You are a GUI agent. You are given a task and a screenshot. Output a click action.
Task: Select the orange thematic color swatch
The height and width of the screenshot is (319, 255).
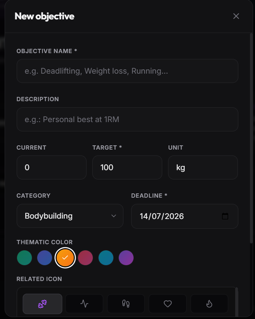pyautogui.click(x=65, y=258)
